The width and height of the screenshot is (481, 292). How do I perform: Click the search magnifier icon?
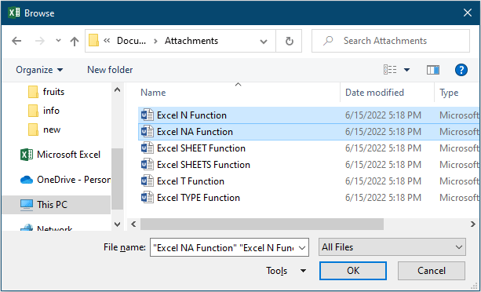(x=328, y=41)
